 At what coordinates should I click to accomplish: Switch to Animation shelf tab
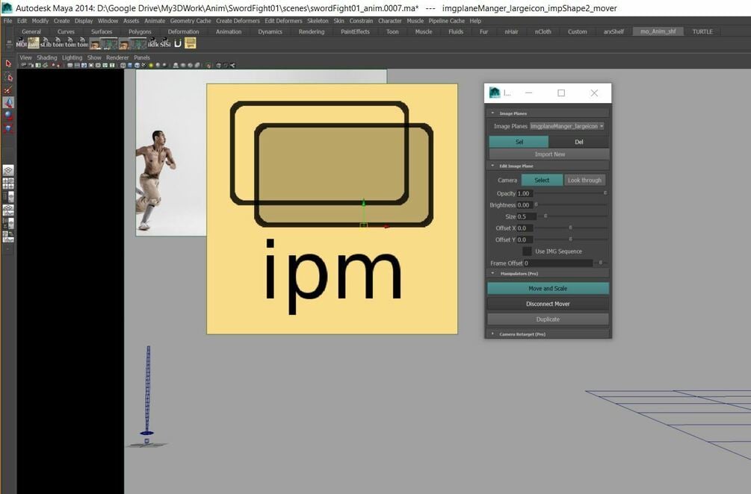click(x=229, y=31)
